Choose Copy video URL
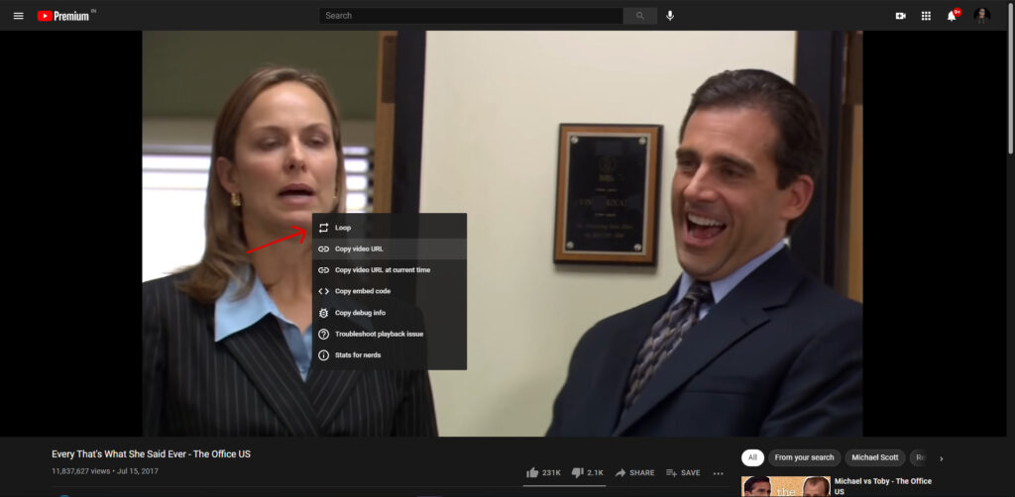1015x497 pixels. point(389,248)
